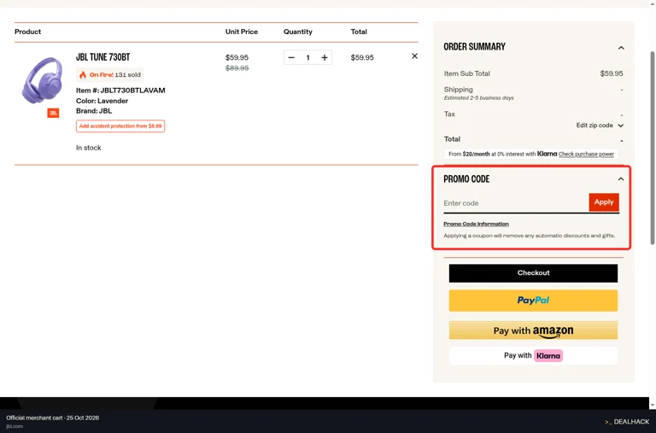Click the jbl.com text in bottom bar
The height and width of the screenshot is (433, 656).
(15, 426)
